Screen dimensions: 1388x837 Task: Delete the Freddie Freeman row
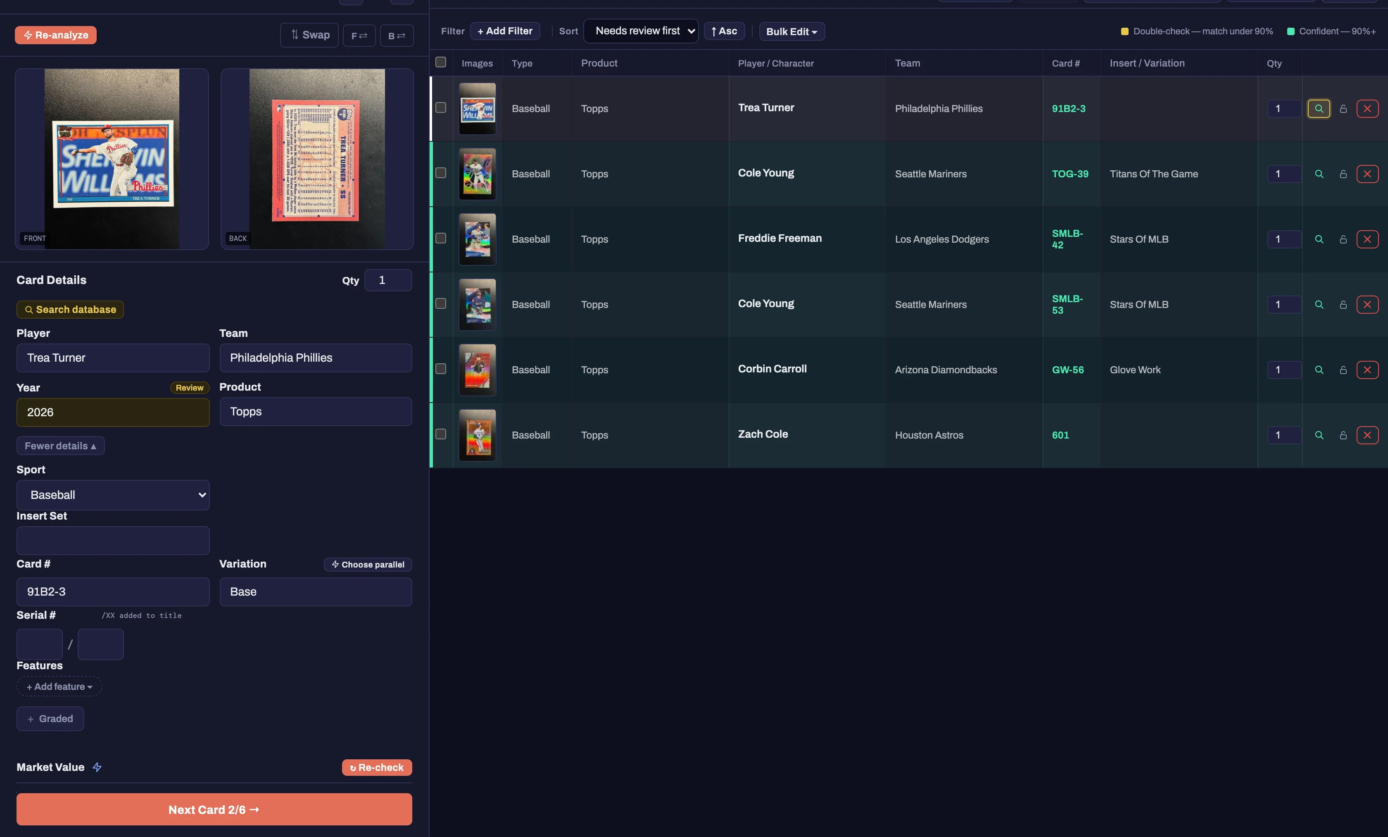pos(1367,239)
